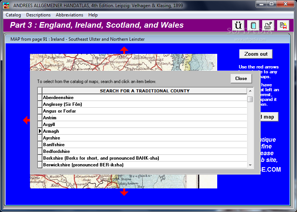The image size is (297, 212).
Task: Click the county list scrollbar thumb
Action: click(x=250, y=99)
